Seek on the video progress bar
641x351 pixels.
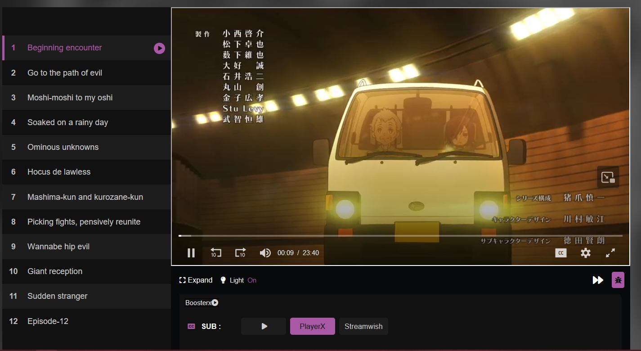pyautogui.click(x=400, y=235)
